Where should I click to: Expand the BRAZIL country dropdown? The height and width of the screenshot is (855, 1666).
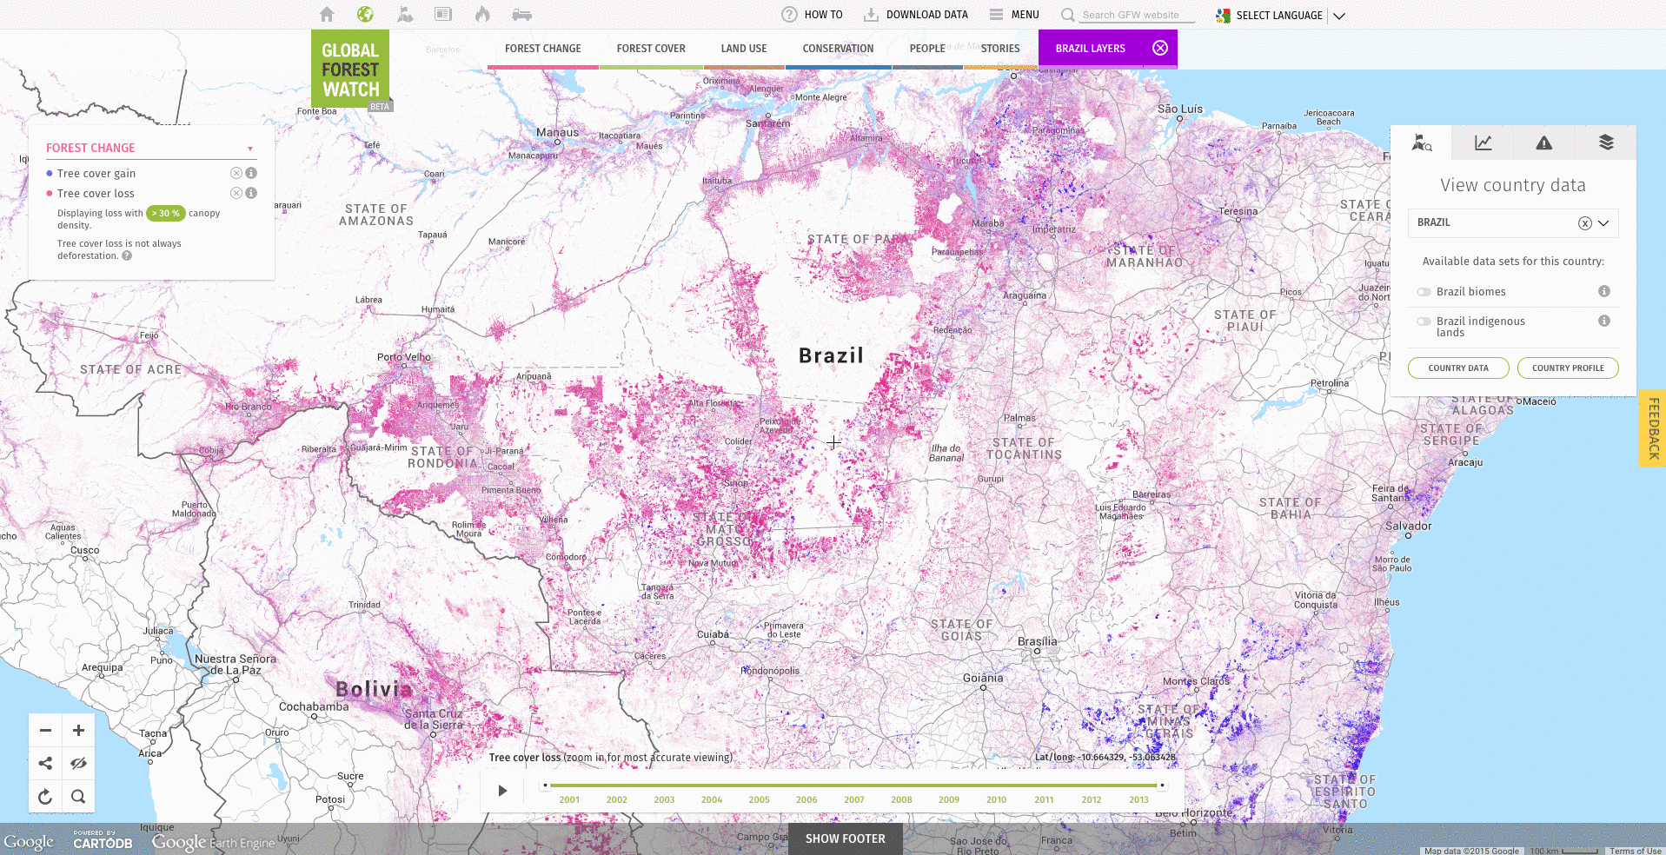click(1603, 223)
